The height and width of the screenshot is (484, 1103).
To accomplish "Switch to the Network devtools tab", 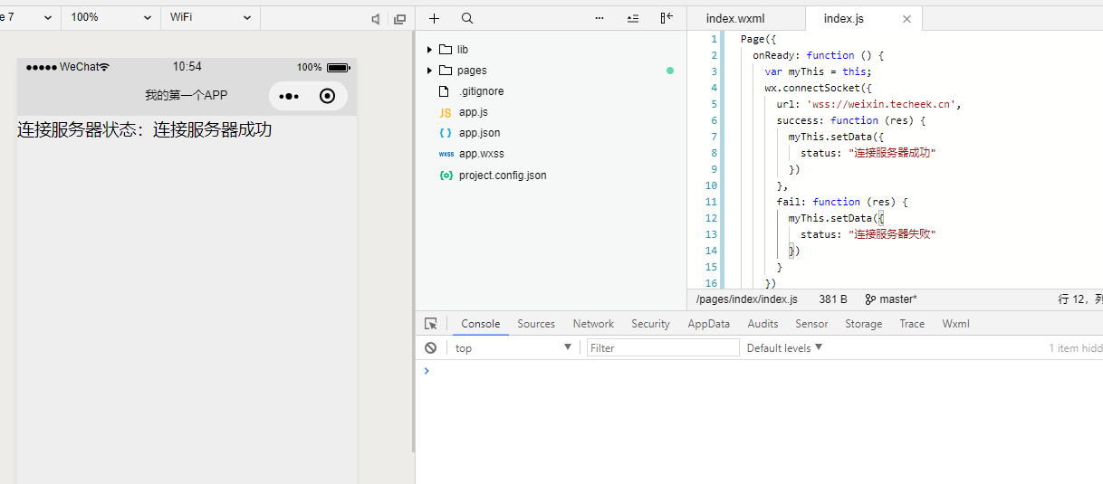I will click(593, 324).
